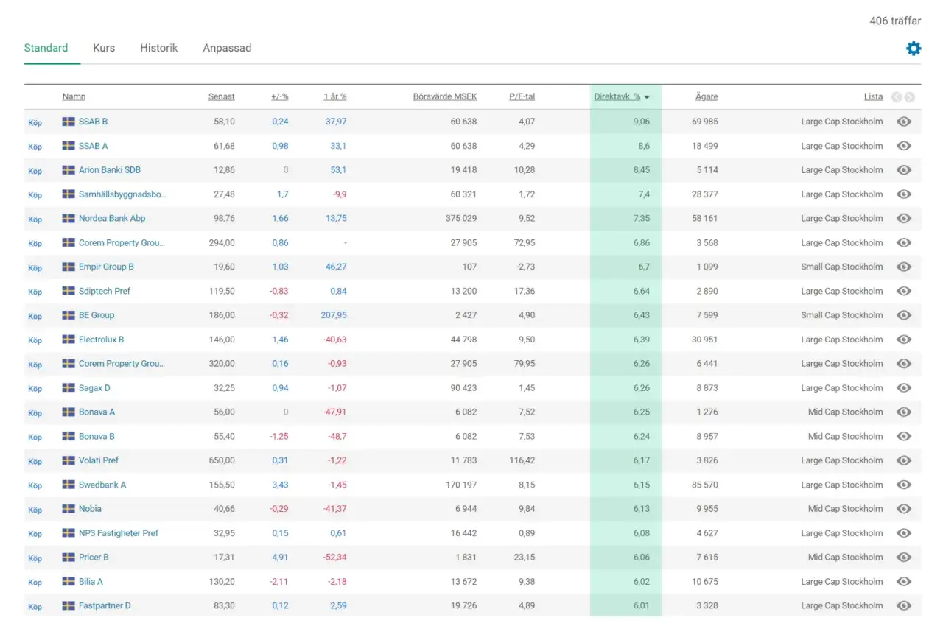Open table settings with the gear icon

click(914, 49)
